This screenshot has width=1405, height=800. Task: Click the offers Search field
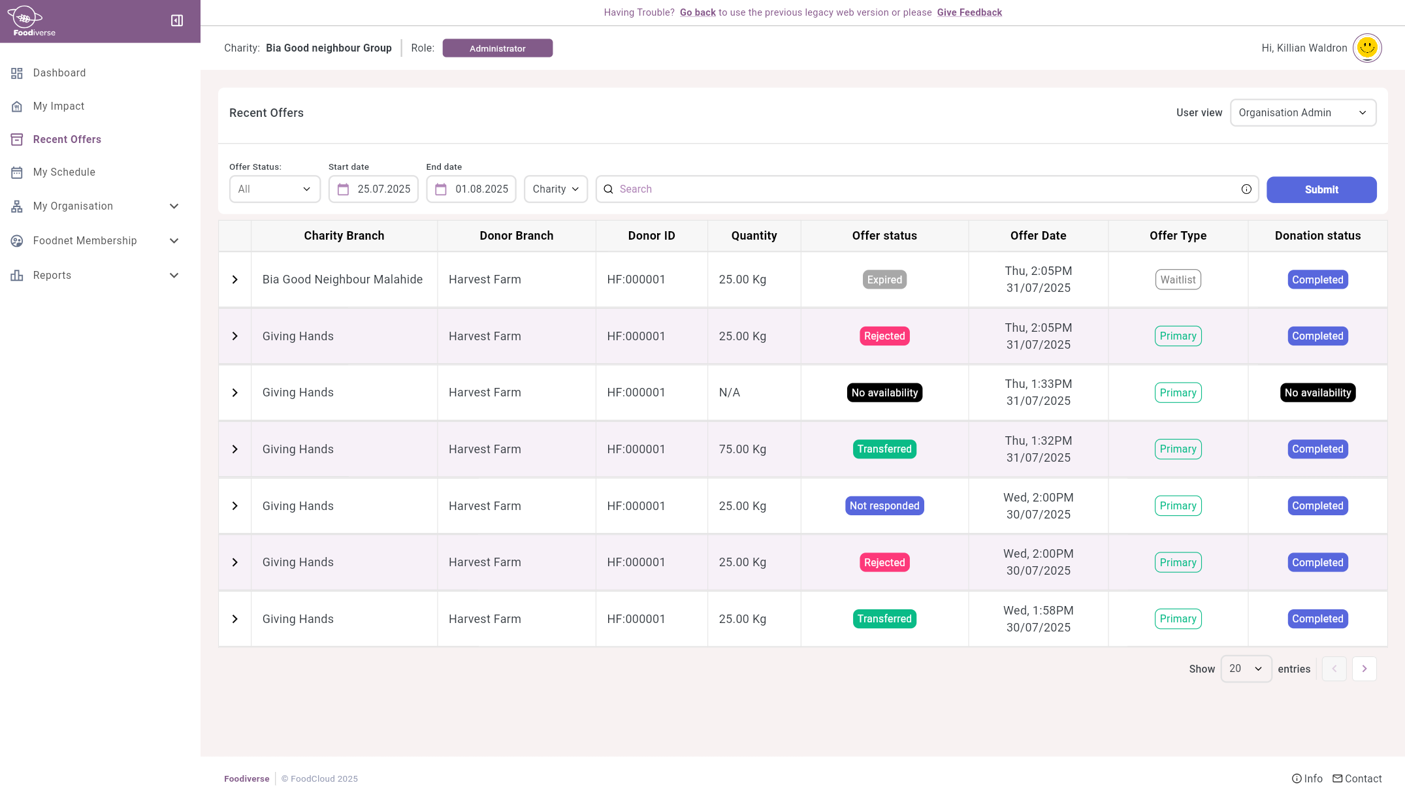[x=921, y=189]
